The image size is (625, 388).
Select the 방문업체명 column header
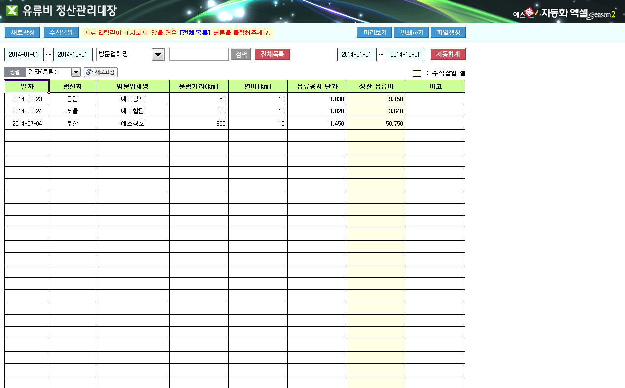(x=133, y=86)
